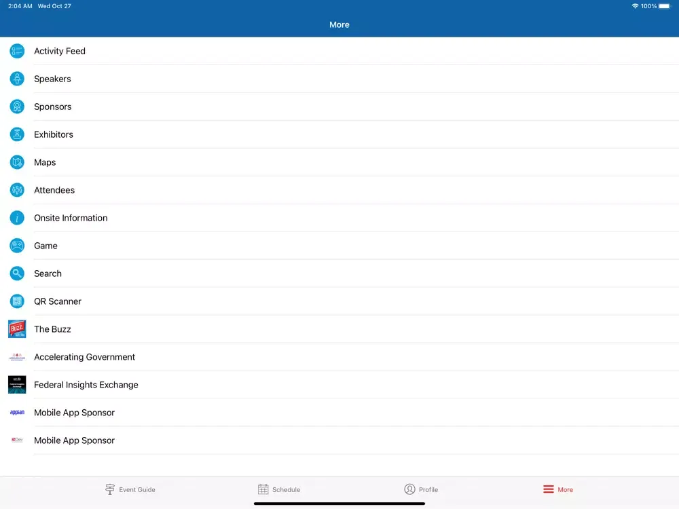
Task: Switch to the Schedule tab label
Action: [x=286, y=489]
